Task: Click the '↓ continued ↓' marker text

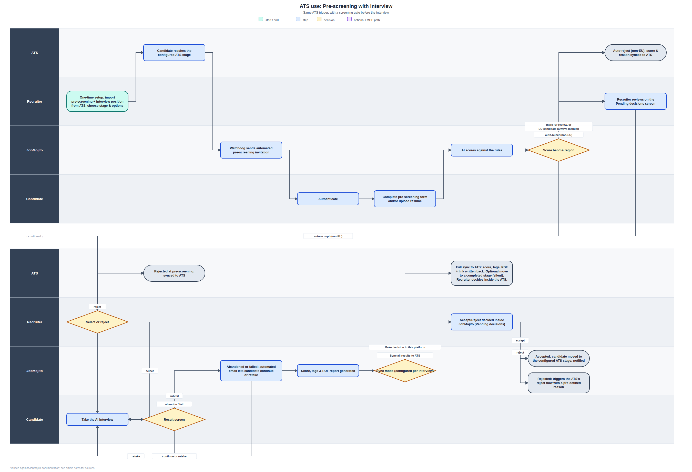Action: pos(35,236)
